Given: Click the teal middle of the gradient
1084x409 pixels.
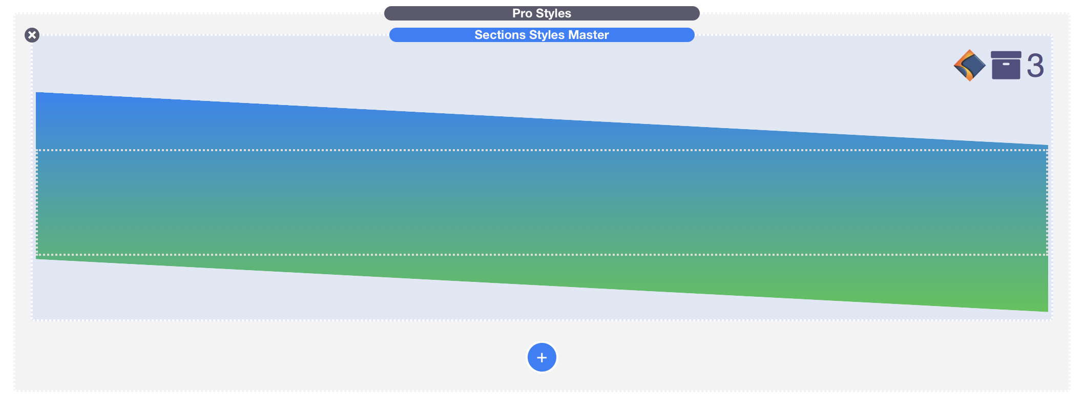Looking at the screenshot, I should click(541, 202).
